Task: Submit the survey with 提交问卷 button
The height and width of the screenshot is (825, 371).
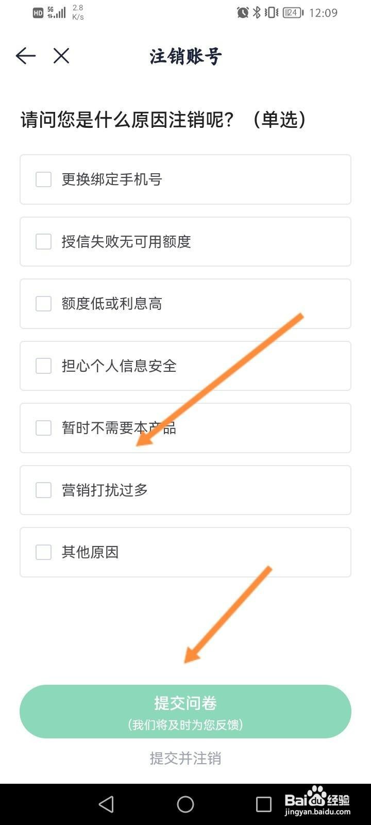Action: point(185,712)
